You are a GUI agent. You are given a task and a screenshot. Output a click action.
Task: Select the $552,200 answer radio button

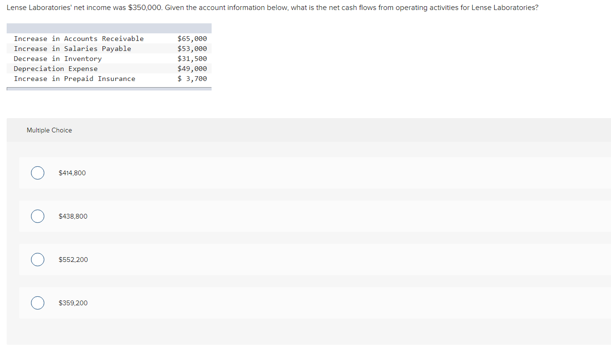tap(38, 260)
